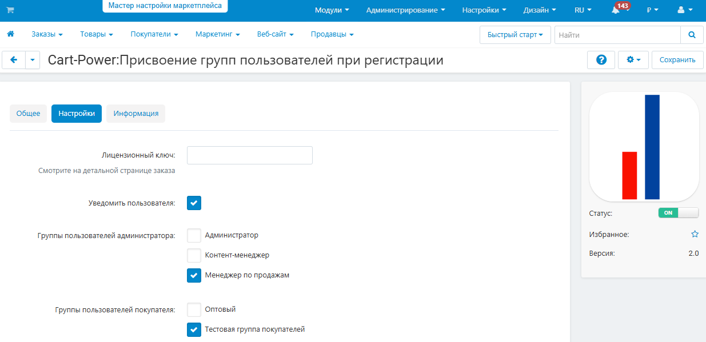Open the RU language selector
Viewport: 706px width, 342px height.
tap(583, 10)
